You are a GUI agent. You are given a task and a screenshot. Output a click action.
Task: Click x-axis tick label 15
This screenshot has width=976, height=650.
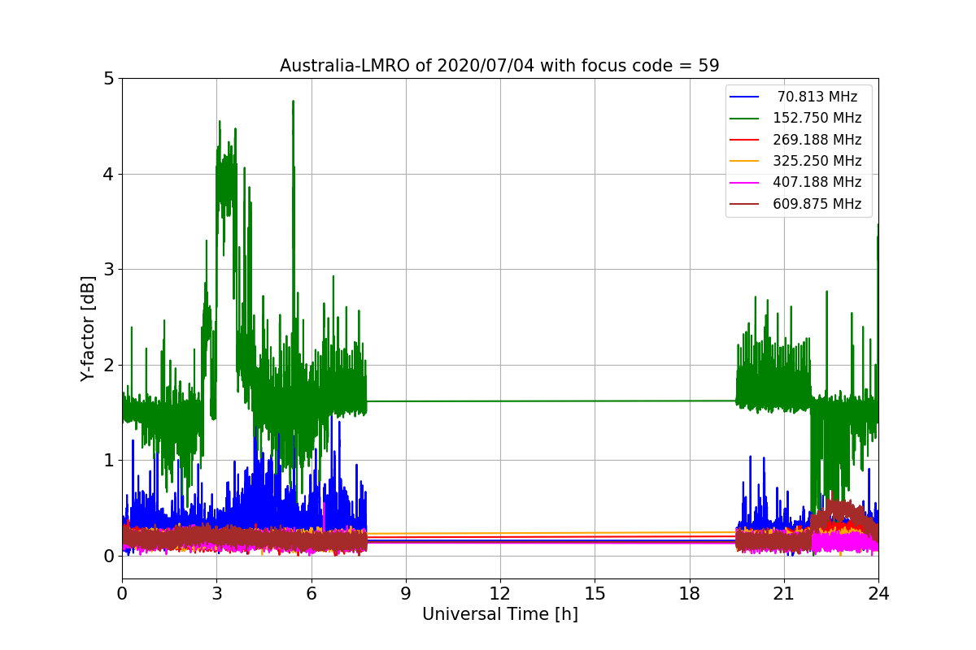[x=595, y=593]
